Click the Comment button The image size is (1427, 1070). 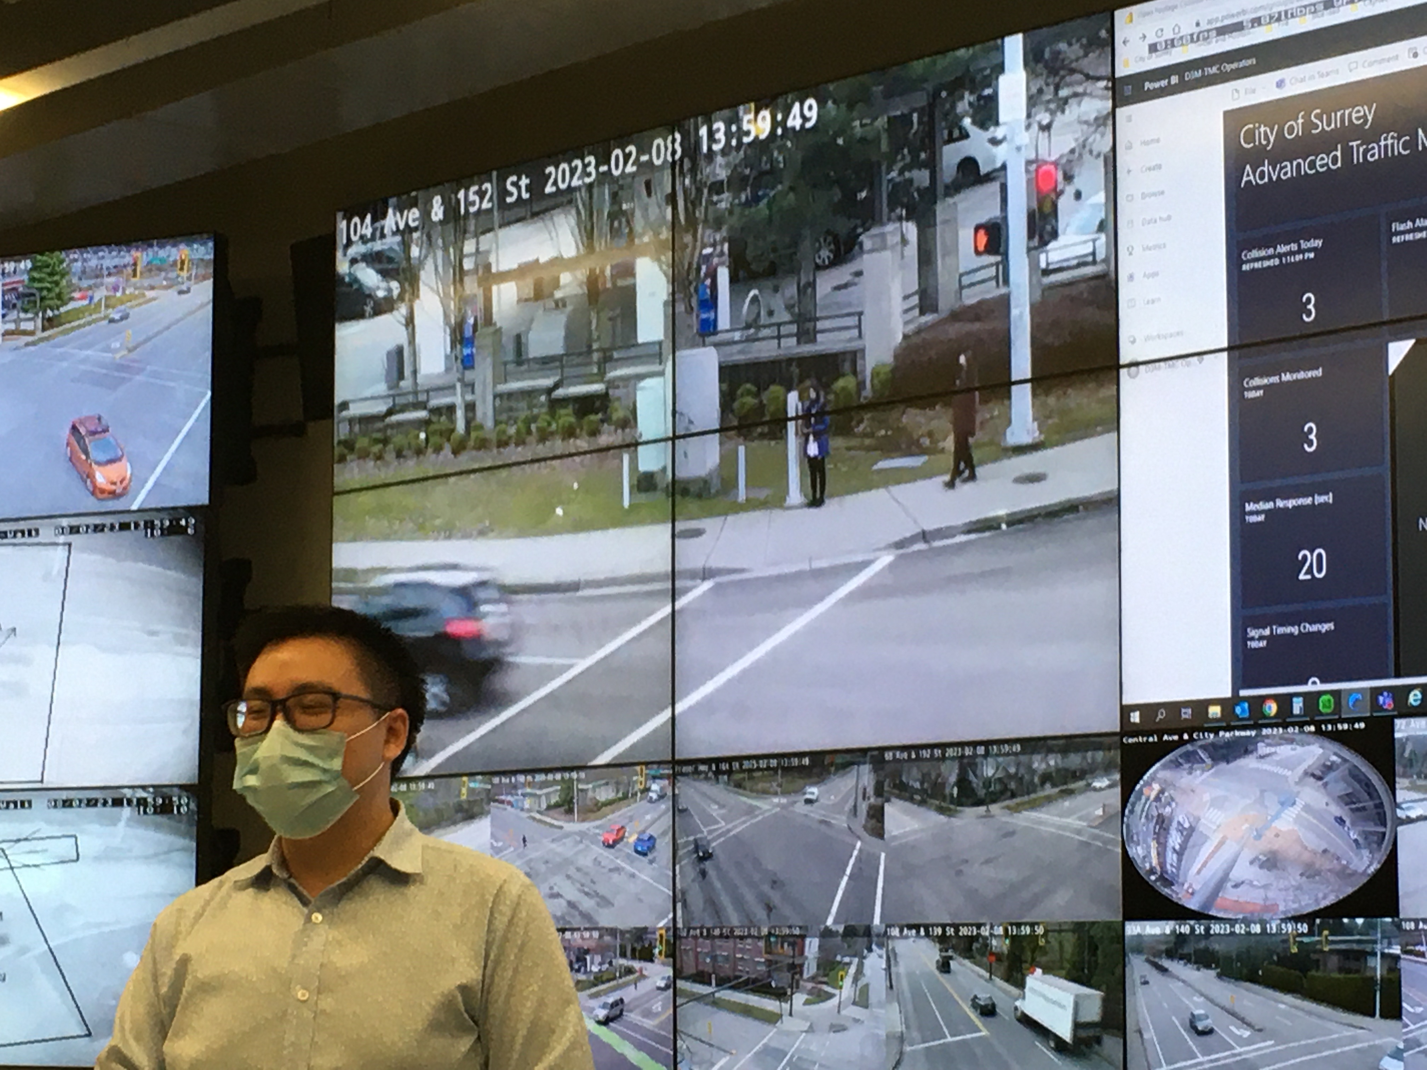click(x=1374, y=63)
